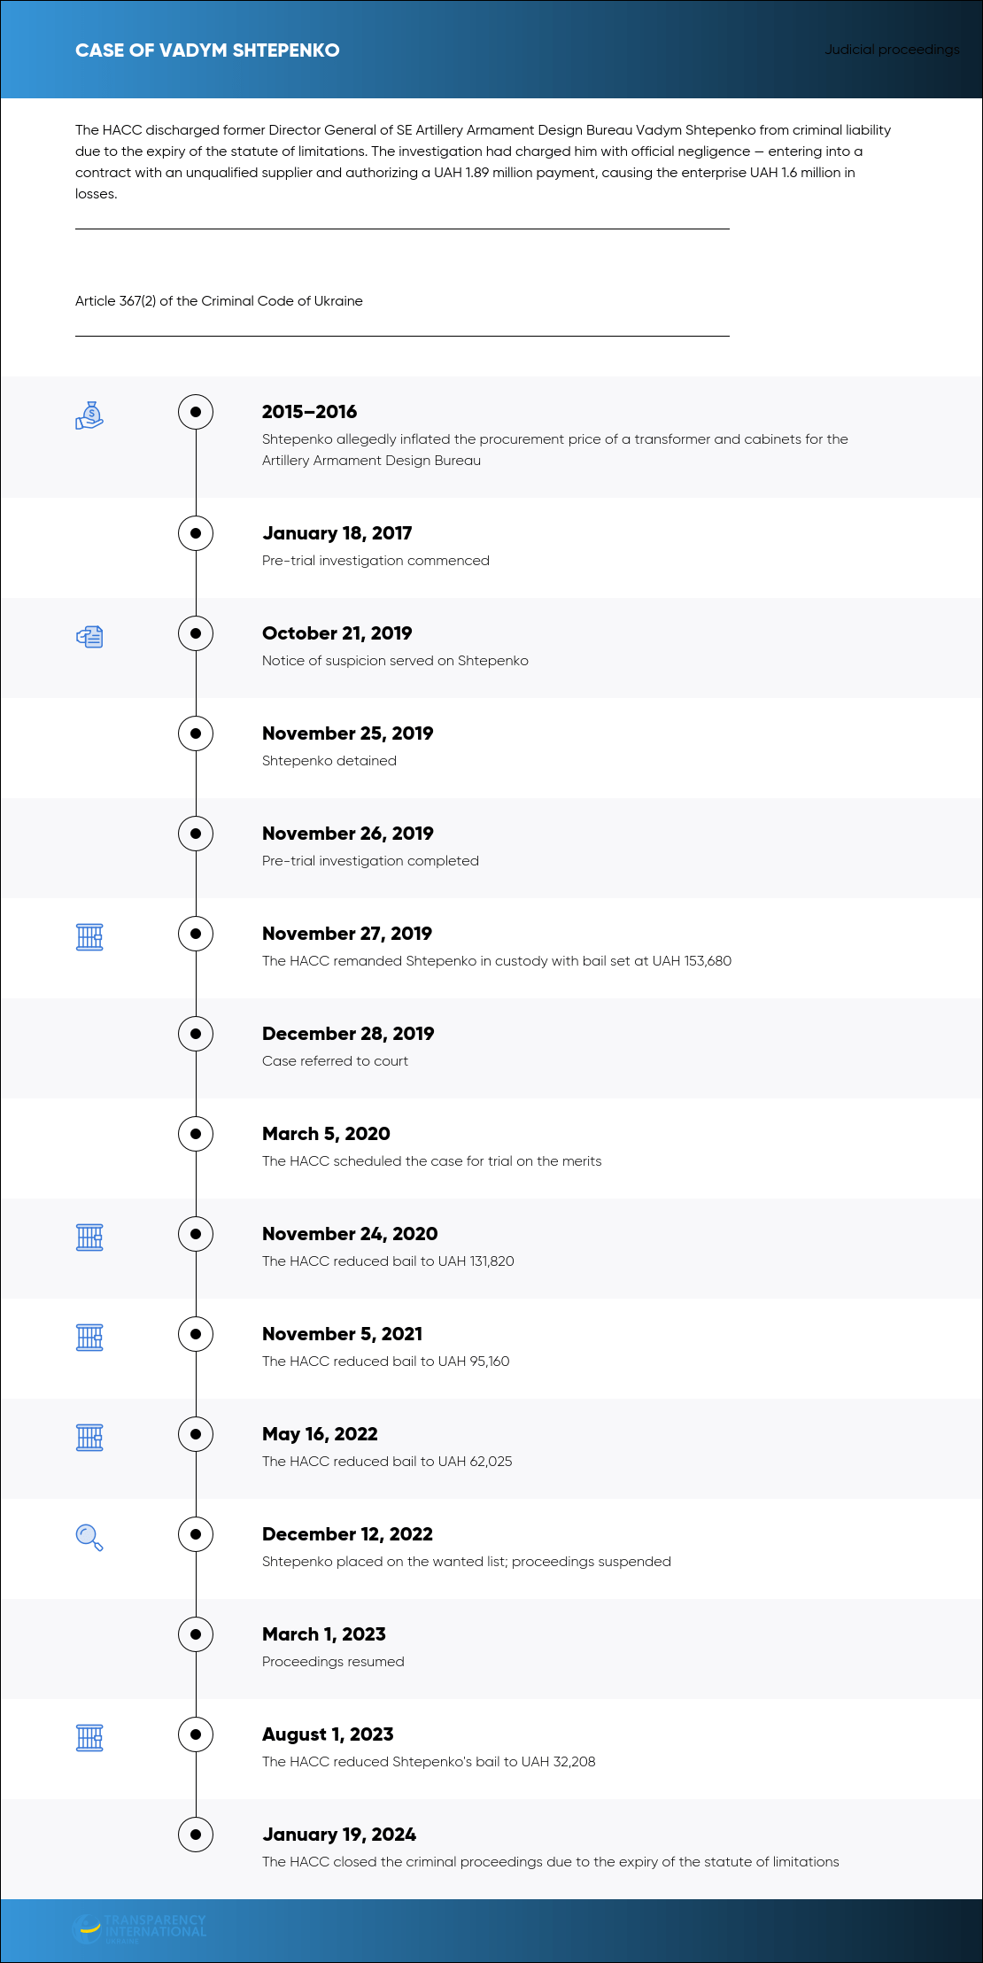Select the January 18, 2017 timeline marker
Image resolution: width=983 pixels, height=1963 pixels.
point(196,533)
